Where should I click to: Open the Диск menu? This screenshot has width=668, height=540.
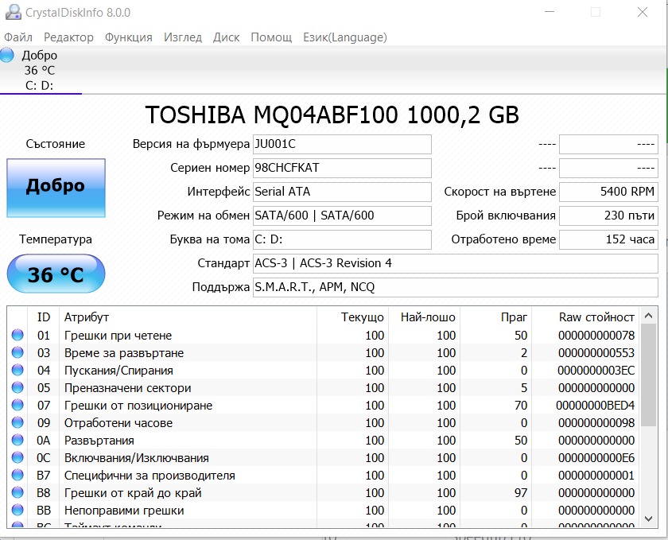tap(226, 37)
